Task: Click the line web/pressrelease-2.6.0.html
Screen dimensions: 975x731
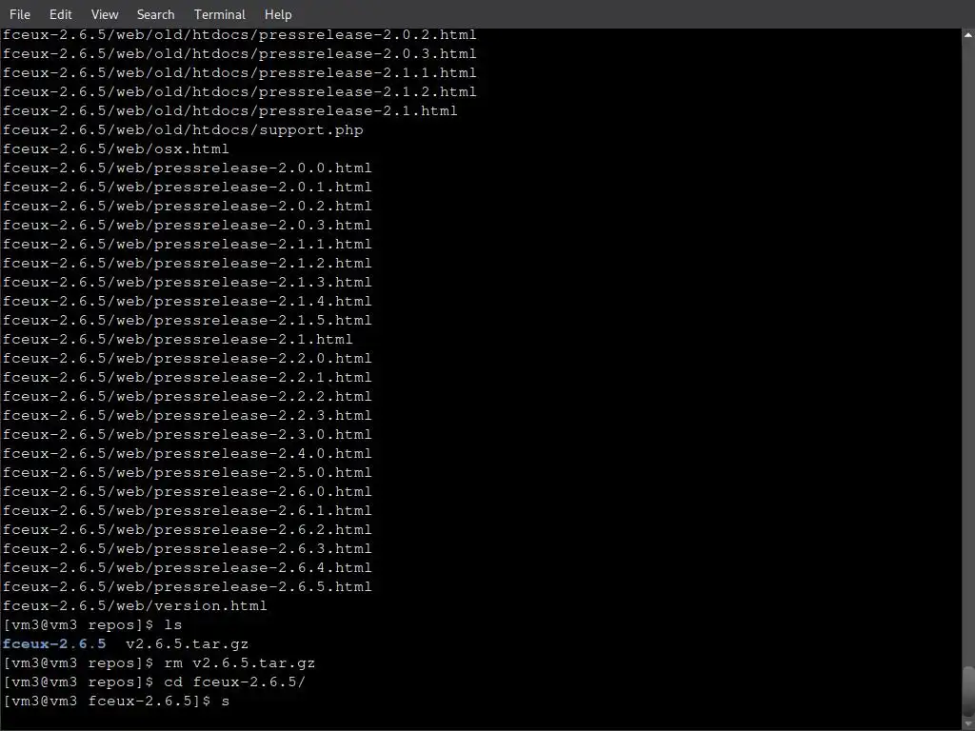Action: pyautogui.click(x=188, y=492)
